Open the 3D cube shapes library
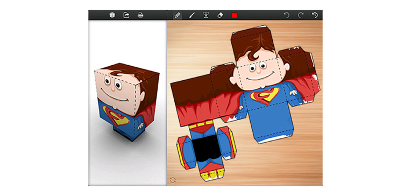 pos(112,15)
